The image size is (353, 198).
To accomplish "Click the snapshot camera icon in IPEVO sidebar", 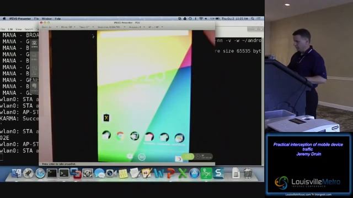I will 34,43.
